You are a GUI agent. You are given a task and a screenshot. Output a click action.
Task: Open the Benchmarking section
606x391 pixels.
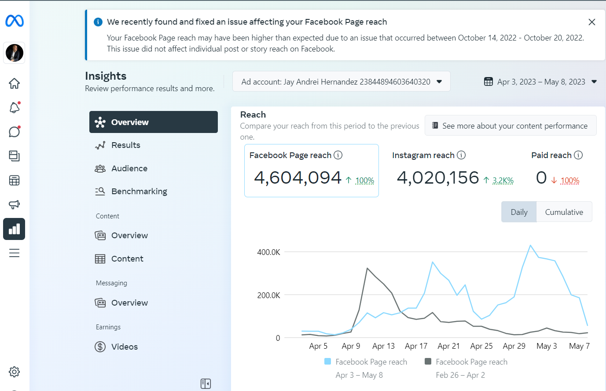(139, 192)
